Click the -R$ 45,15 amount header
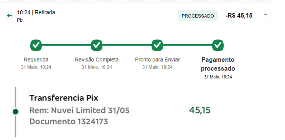The image size is (285, 140). click(239, 16)
